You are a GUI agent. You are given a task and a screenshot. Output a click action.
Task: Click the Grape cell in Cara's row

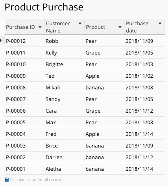(x=93, y=111)
